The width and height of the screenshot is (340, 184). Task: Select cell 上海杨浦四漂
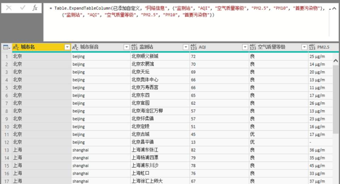(160, 158)
